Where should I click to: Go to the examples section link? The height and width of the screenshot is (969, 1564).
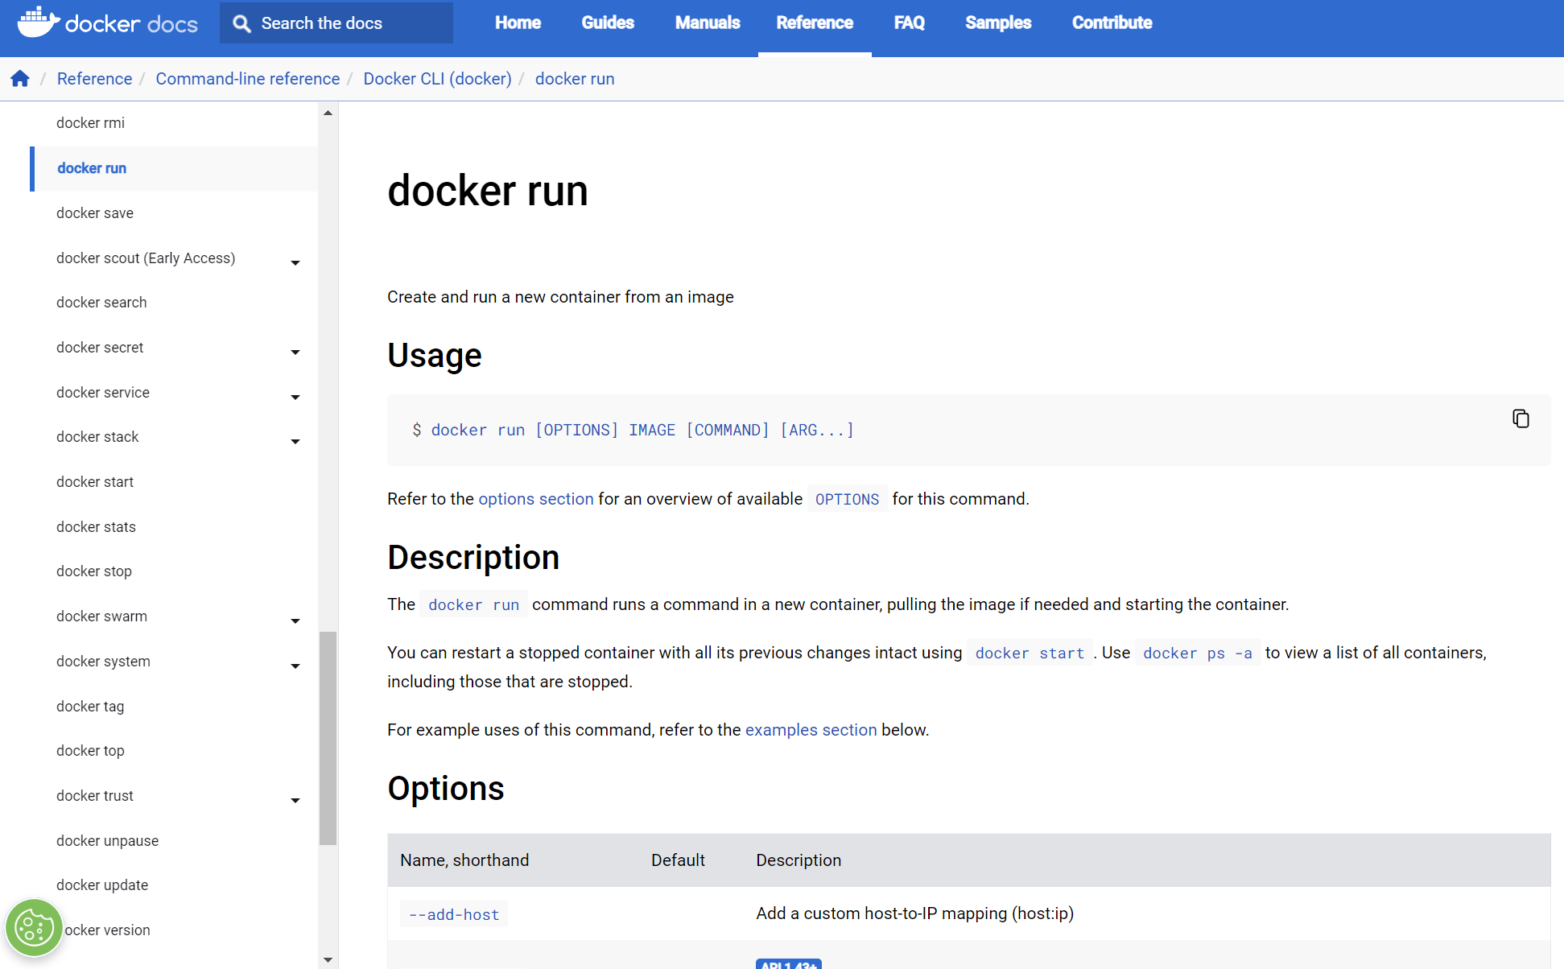coord(811,730)
